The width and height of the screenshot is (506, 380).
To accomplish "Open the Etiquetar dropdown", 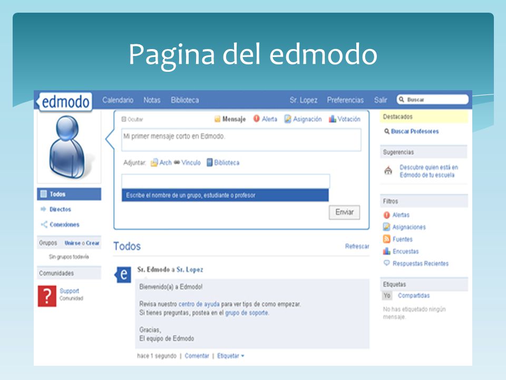I will [230, 356].
